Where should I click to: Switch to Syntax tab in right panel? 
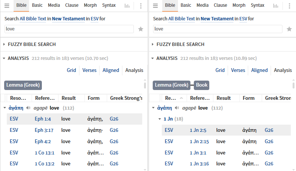(x=258, y=5)
